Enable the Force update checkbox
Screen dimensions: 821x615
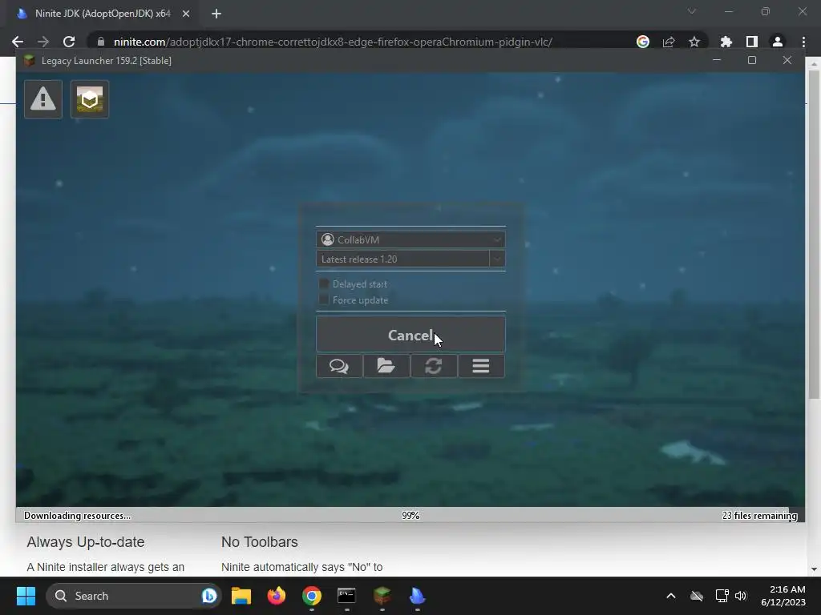coord(324,299)
